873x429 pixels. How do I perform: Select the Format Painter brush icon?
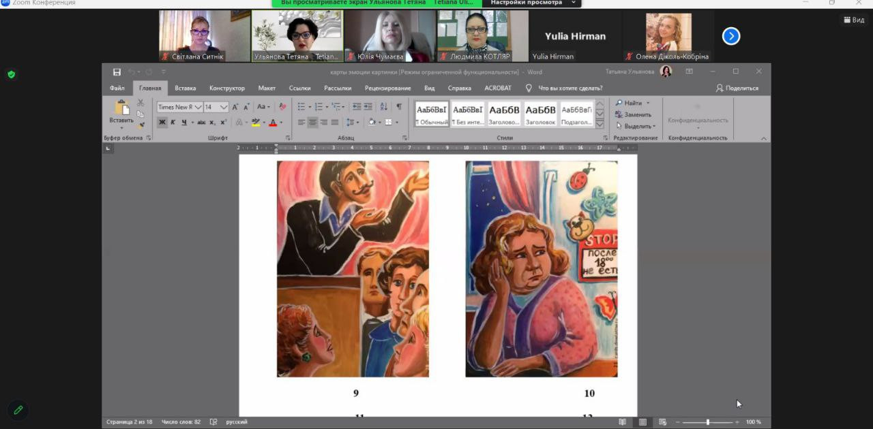click(140, 125)
